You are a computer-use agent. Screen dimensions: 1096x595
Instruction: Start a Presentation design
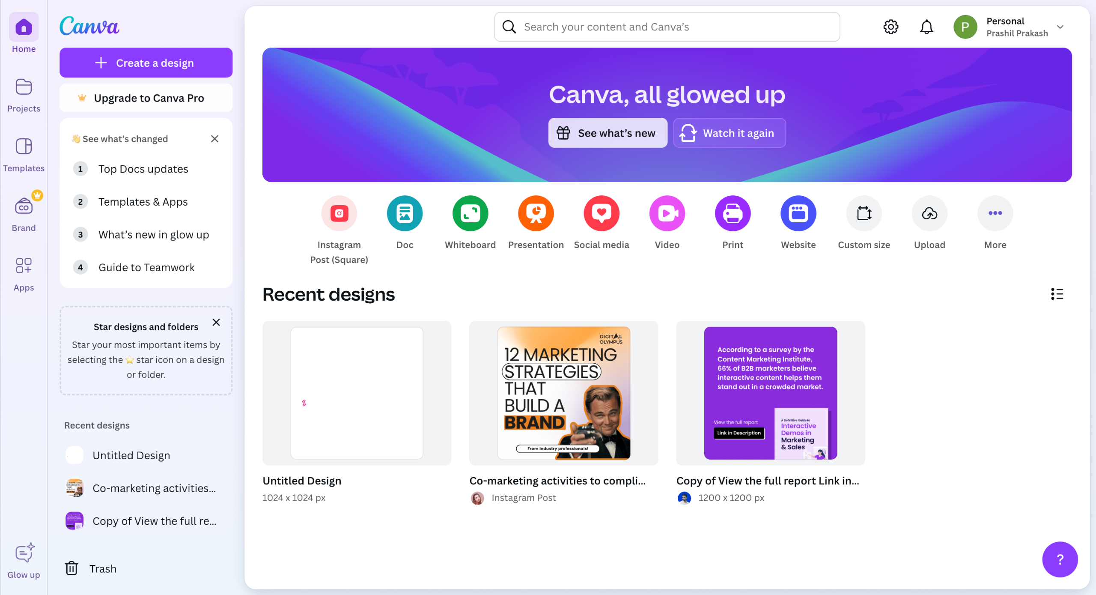[536, 213]
